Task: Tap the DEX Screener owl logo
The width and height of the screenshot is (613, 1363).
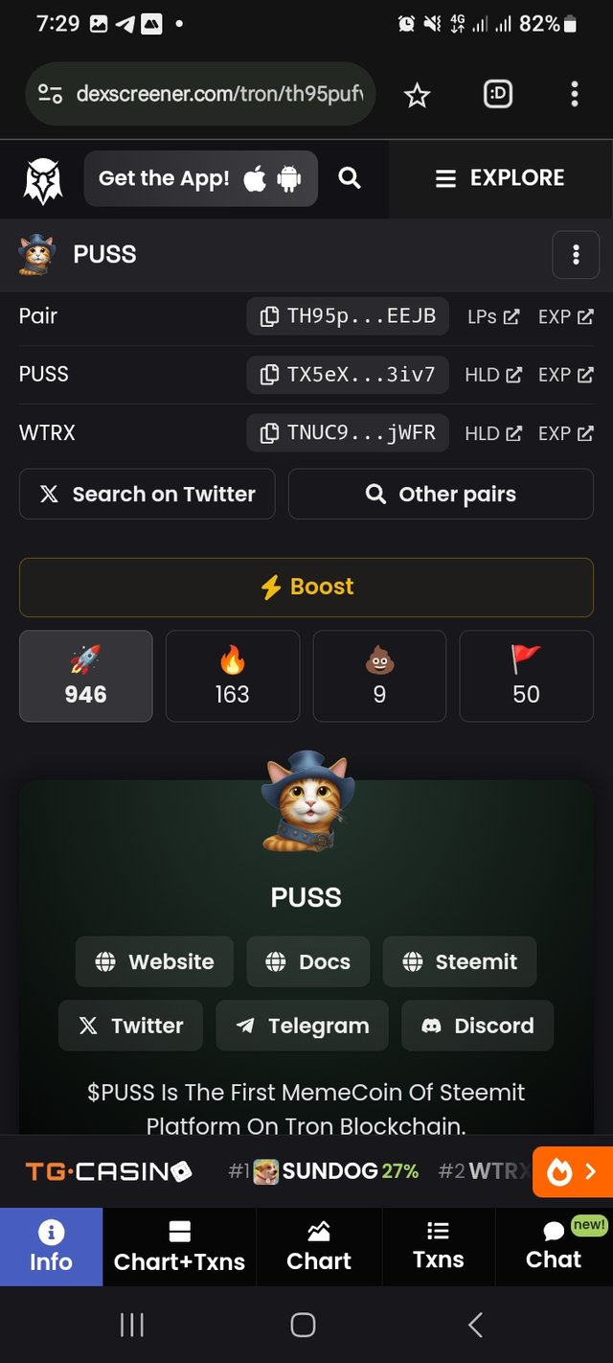Action: [42, 179]
